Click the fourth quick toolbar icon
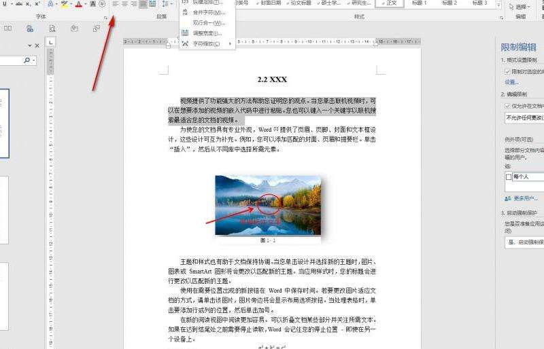Viewport: 544px width, 349px height. click(x=74, y=29)
